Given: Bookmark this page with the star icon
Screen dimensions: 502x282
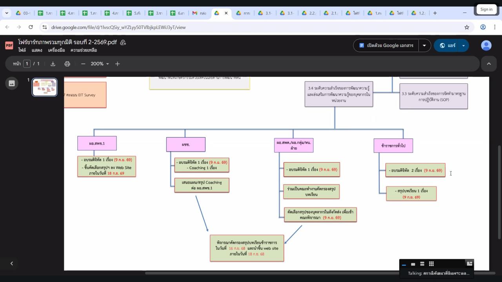Looking at the screenshot, I should pos(467,27).
